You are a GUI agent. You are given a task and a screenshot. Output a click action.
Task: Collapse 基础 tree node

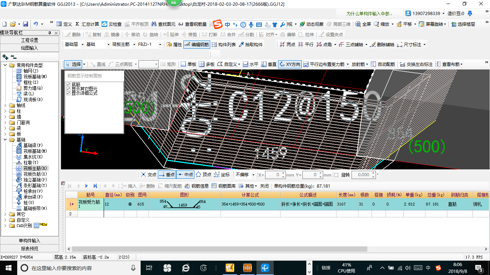click(5, 140)
